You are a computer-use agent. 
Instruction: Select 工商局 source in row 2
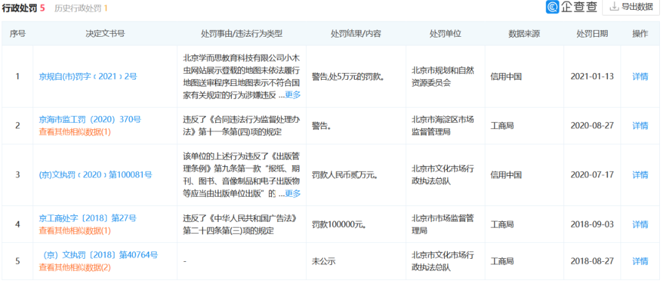[x=502, y=126]
